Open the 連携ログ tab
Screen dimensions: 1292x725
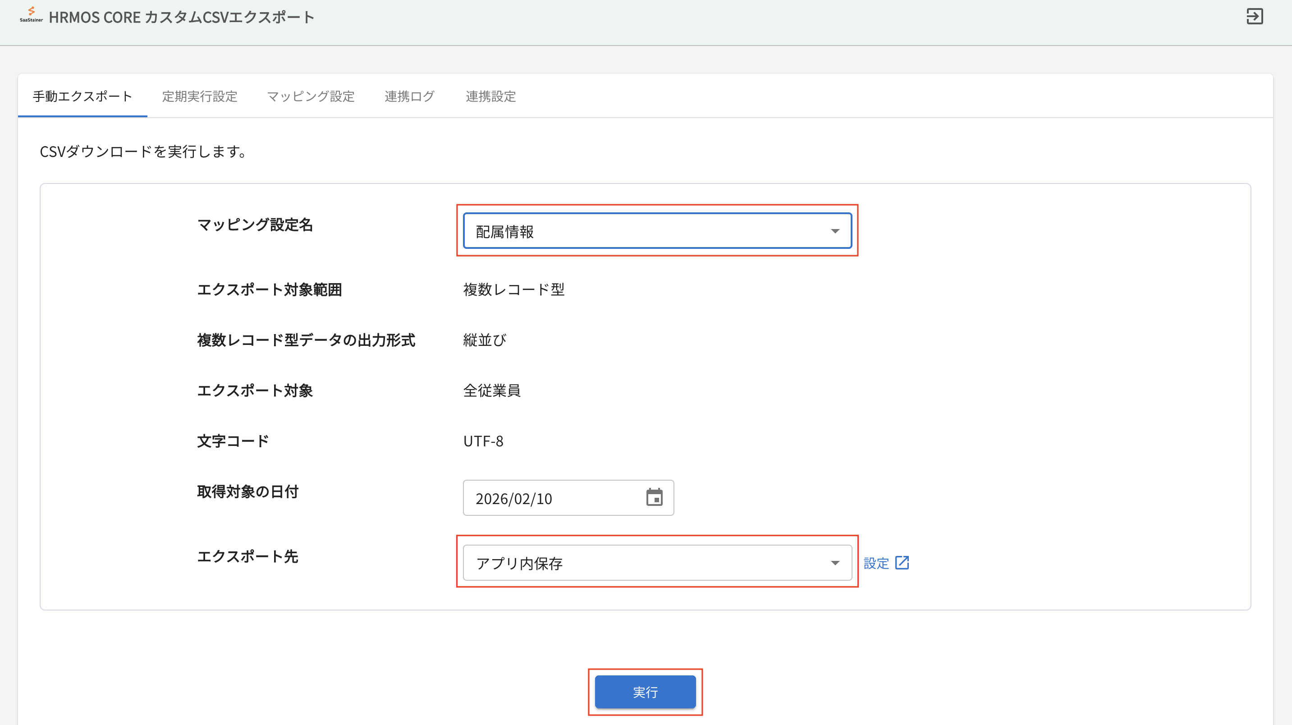(x=409, y=96)
